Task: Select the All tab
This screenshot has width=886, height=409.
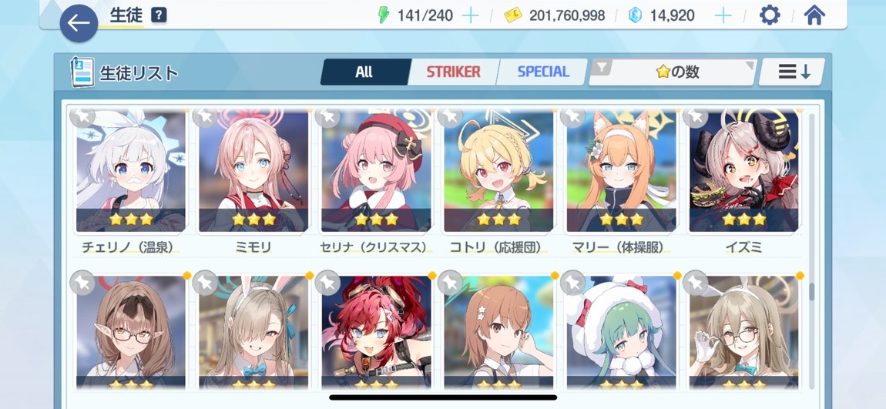Action: (x=364, y=72)
